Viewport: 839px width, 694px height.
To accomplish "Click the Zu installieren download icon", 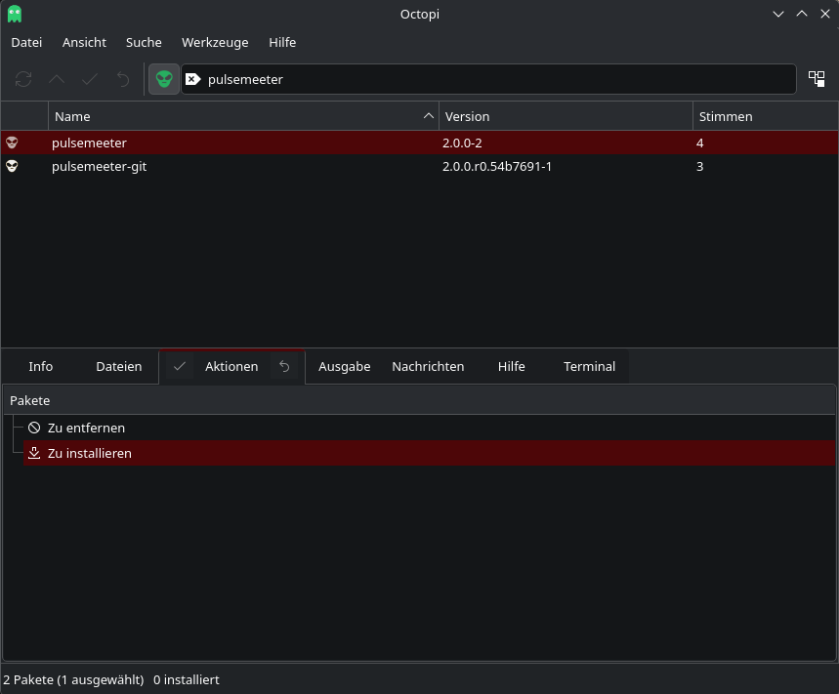I will click(34, 453).
